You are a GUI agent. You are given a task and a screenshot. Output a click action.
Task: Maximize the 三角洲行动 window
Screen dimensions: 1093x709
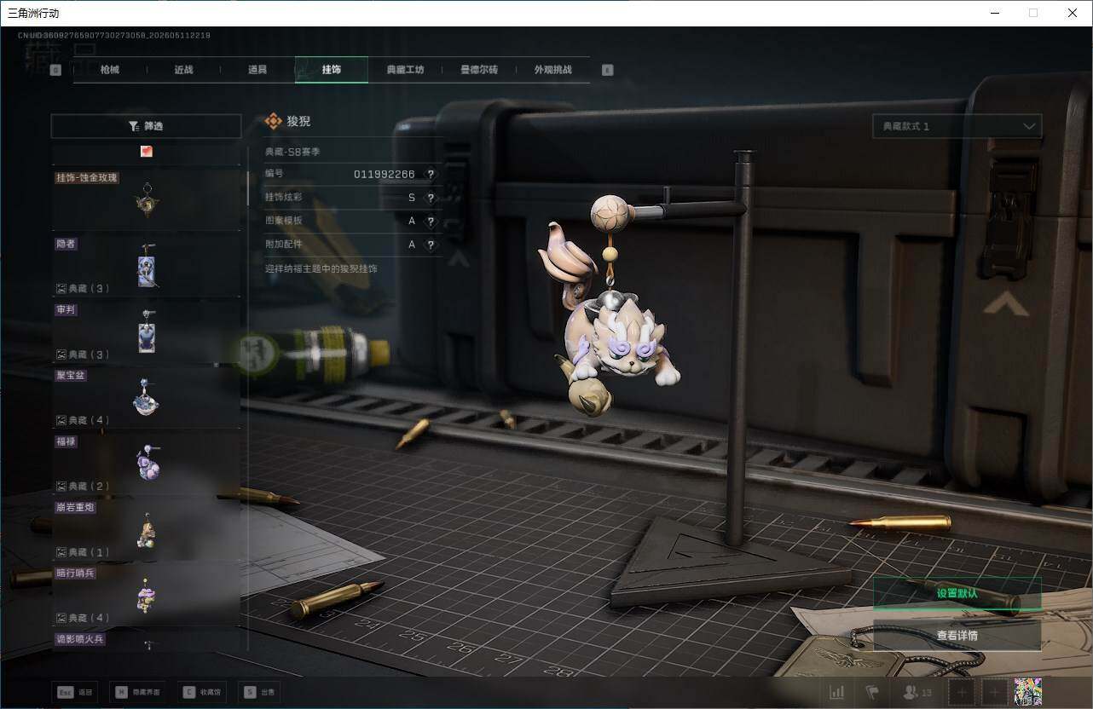click(x=1033, y=13)
